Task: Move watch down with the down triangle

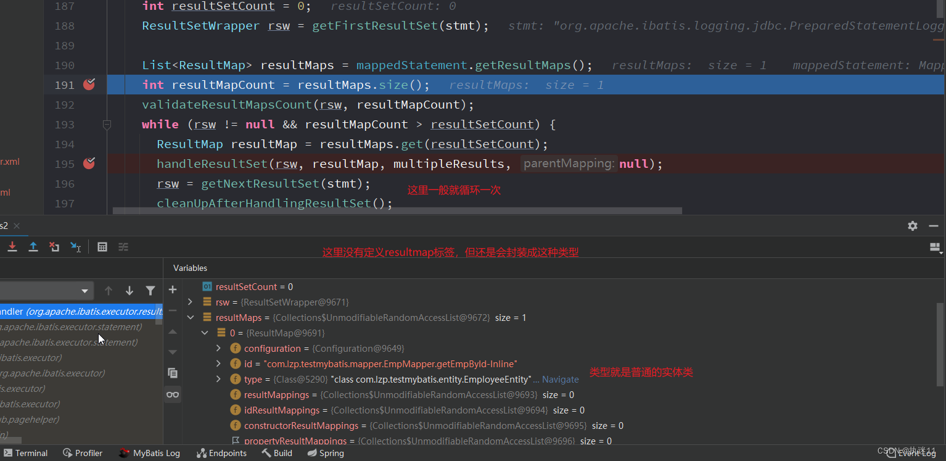Action: point(173,352)
